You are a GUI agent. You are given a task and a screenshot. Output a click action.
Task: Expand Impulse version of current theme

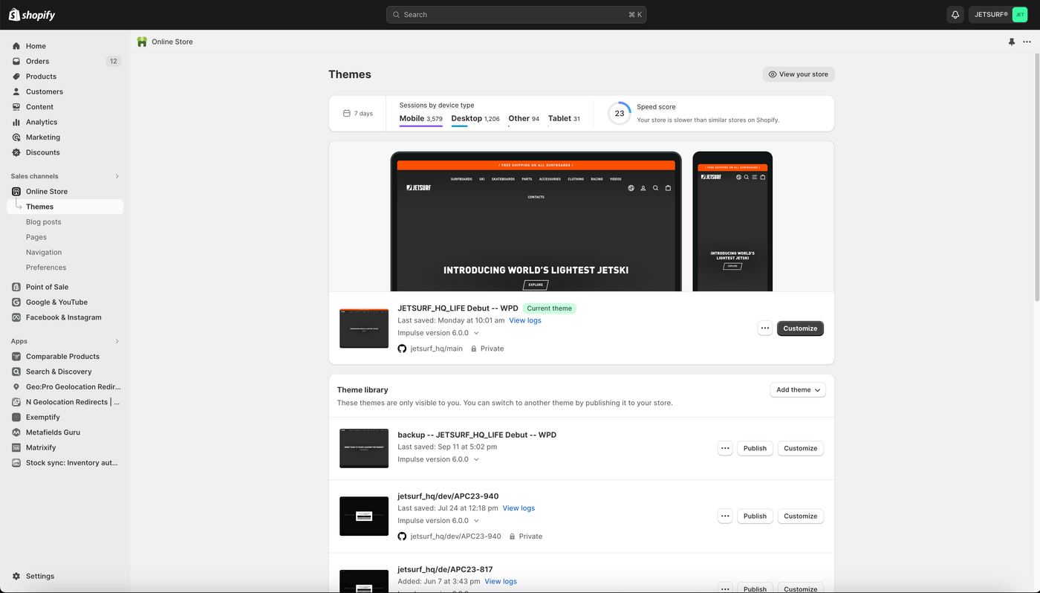click(x=476, y=333)
